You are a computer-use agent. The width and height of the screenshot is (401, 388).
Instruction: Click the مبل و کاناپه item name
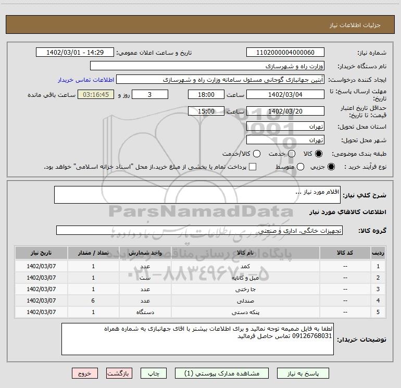pyautogui.click(x=245, y=278)
